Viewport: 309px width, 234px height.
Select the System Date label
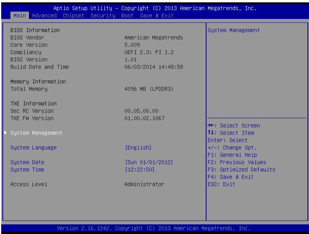[x=27, y=162]
